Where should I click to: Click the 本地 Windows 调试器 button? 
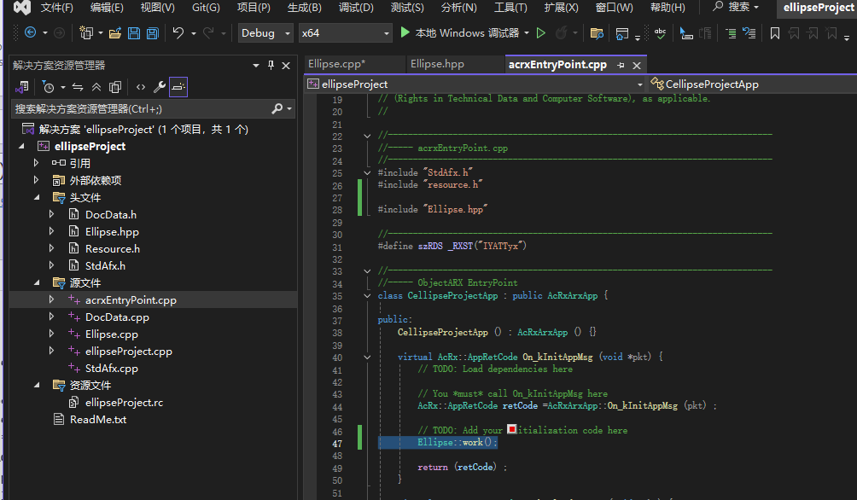466,33
